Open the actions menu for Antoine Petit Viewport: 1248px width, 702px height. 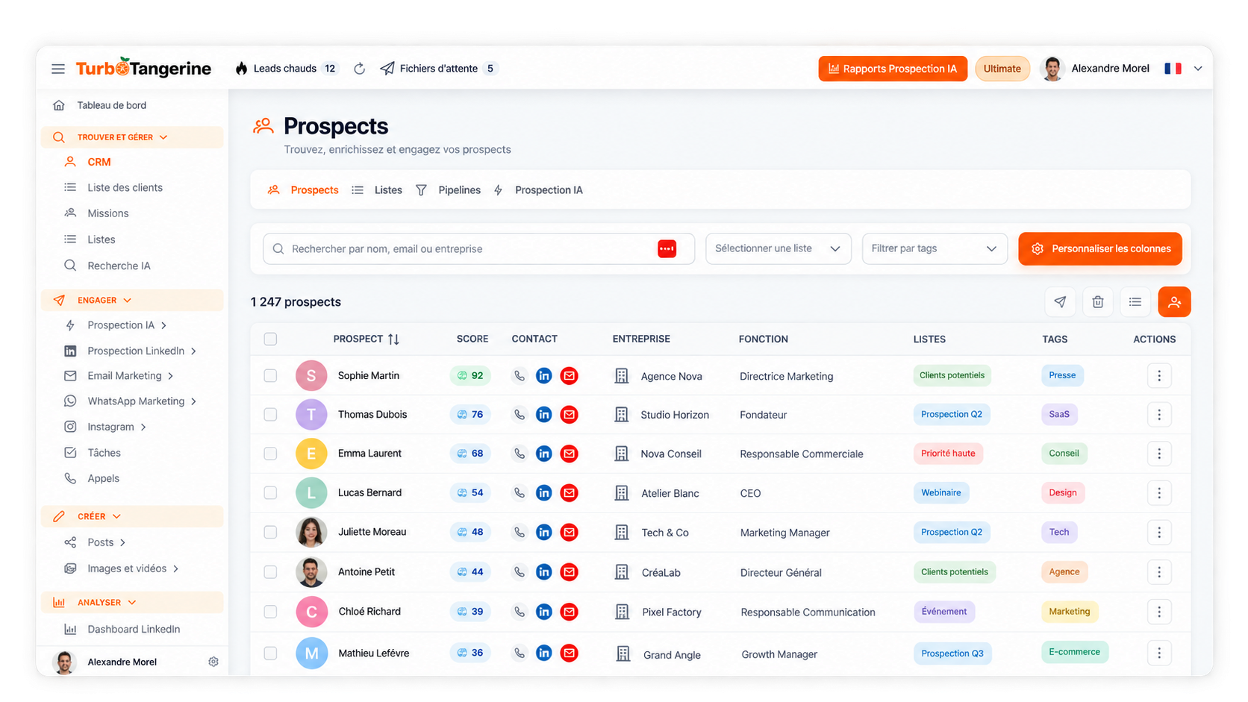pyautogui.click(x=1159, y=572)
